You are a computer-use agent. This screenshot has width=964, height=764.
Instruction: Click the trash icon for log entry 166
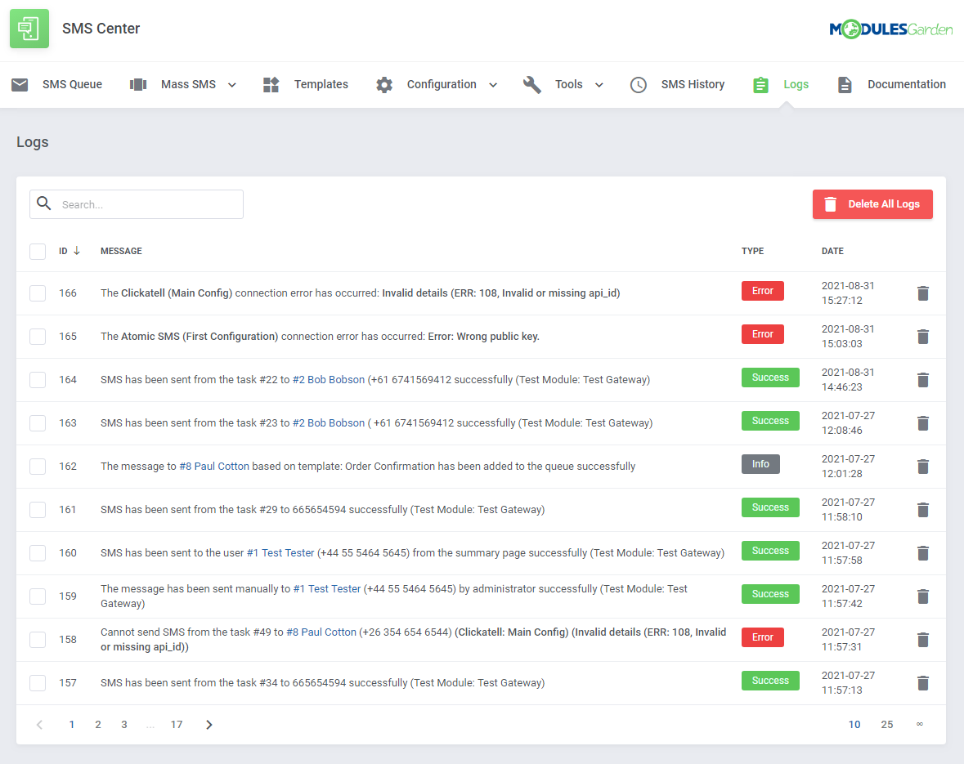pos(923,293)
